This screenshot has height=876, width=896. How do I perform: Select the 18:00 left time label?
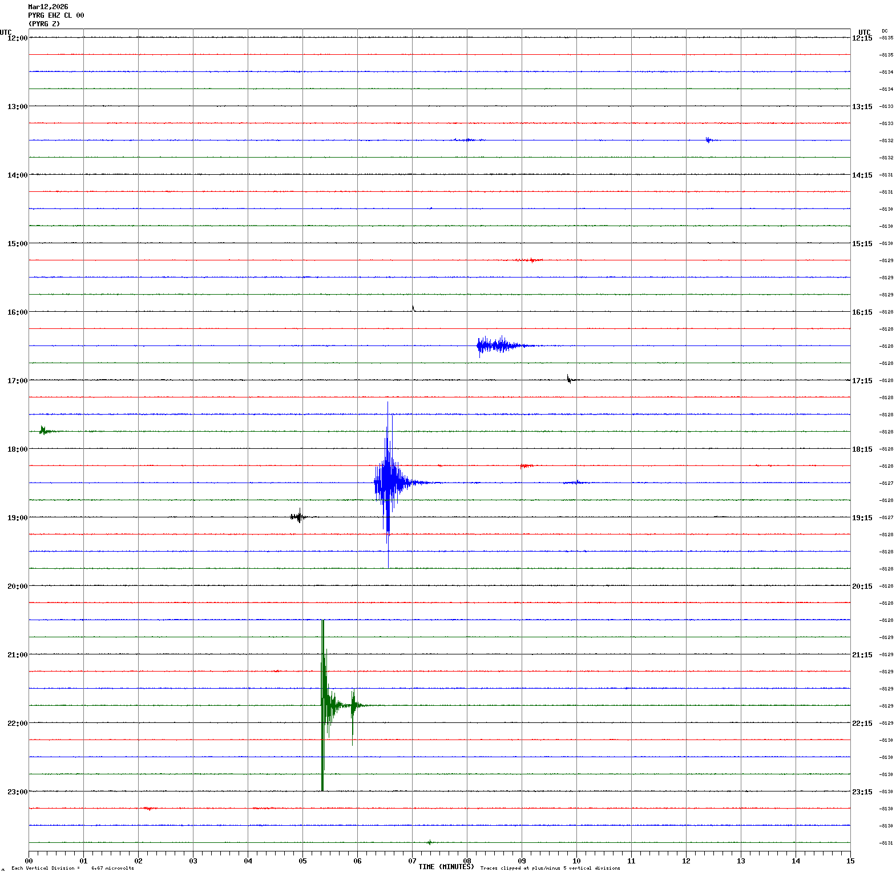[17, 449]
